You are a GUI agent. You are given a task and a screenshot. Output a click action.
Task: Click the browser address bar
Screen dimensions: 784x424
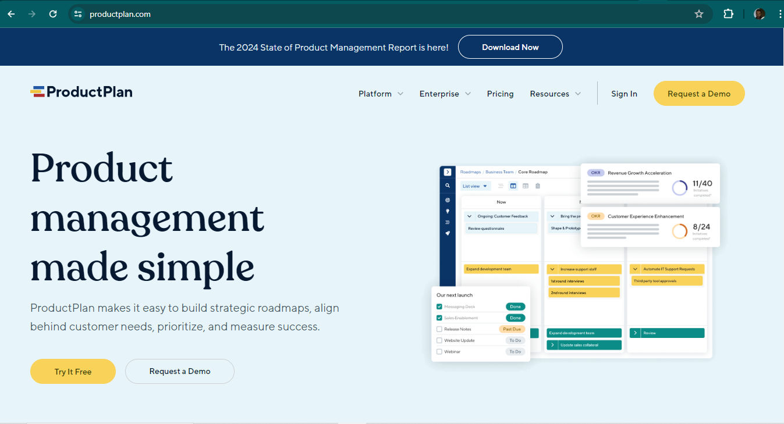[233, 13]
